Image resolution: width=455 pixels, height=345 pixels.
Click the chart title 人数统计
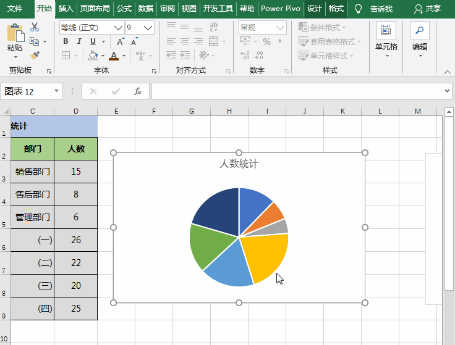pos(239,164)
